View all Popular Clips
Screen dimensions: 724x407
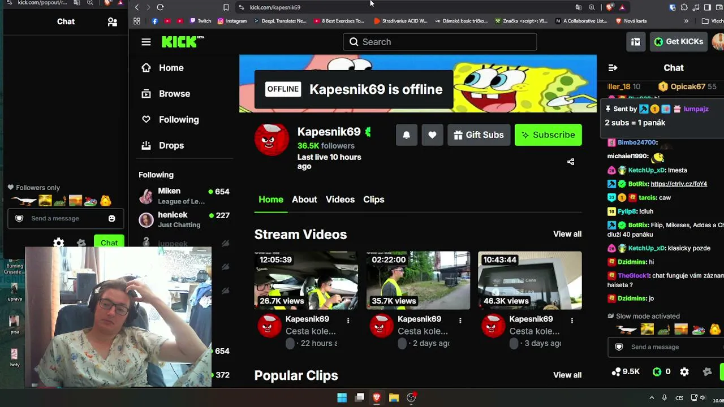pyautogui.click(x=567, y=375)
